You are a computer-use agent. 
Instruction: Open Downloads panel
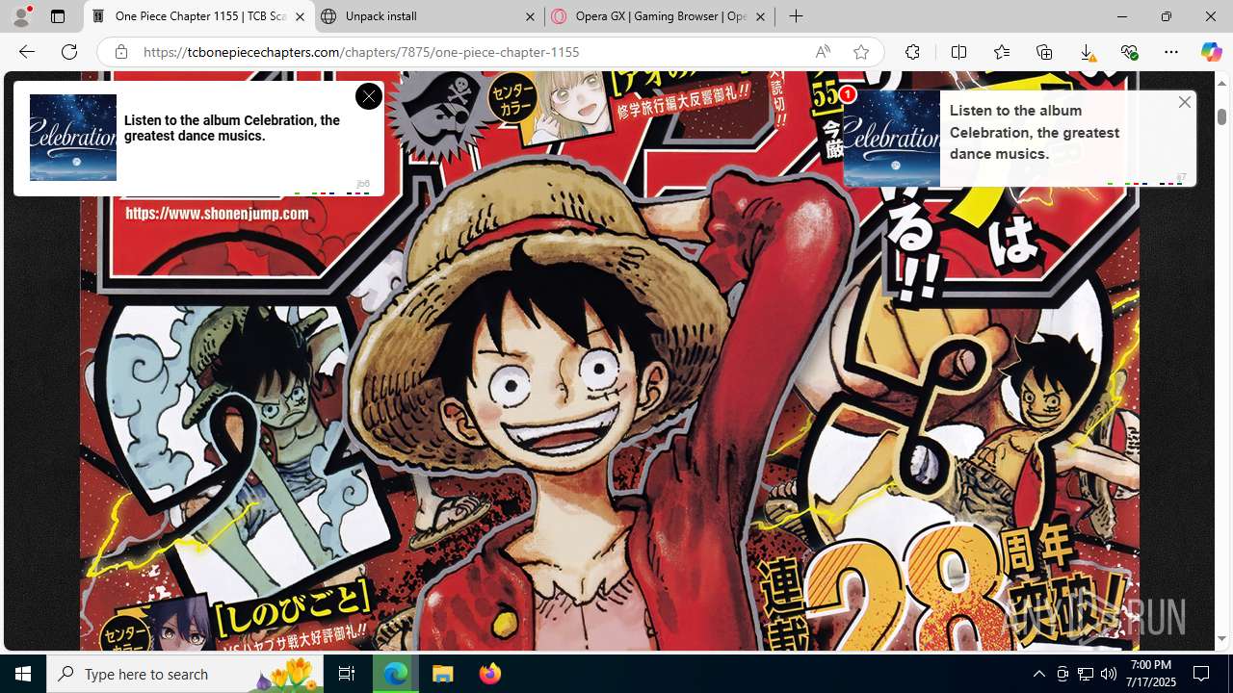coord(1087,52)
